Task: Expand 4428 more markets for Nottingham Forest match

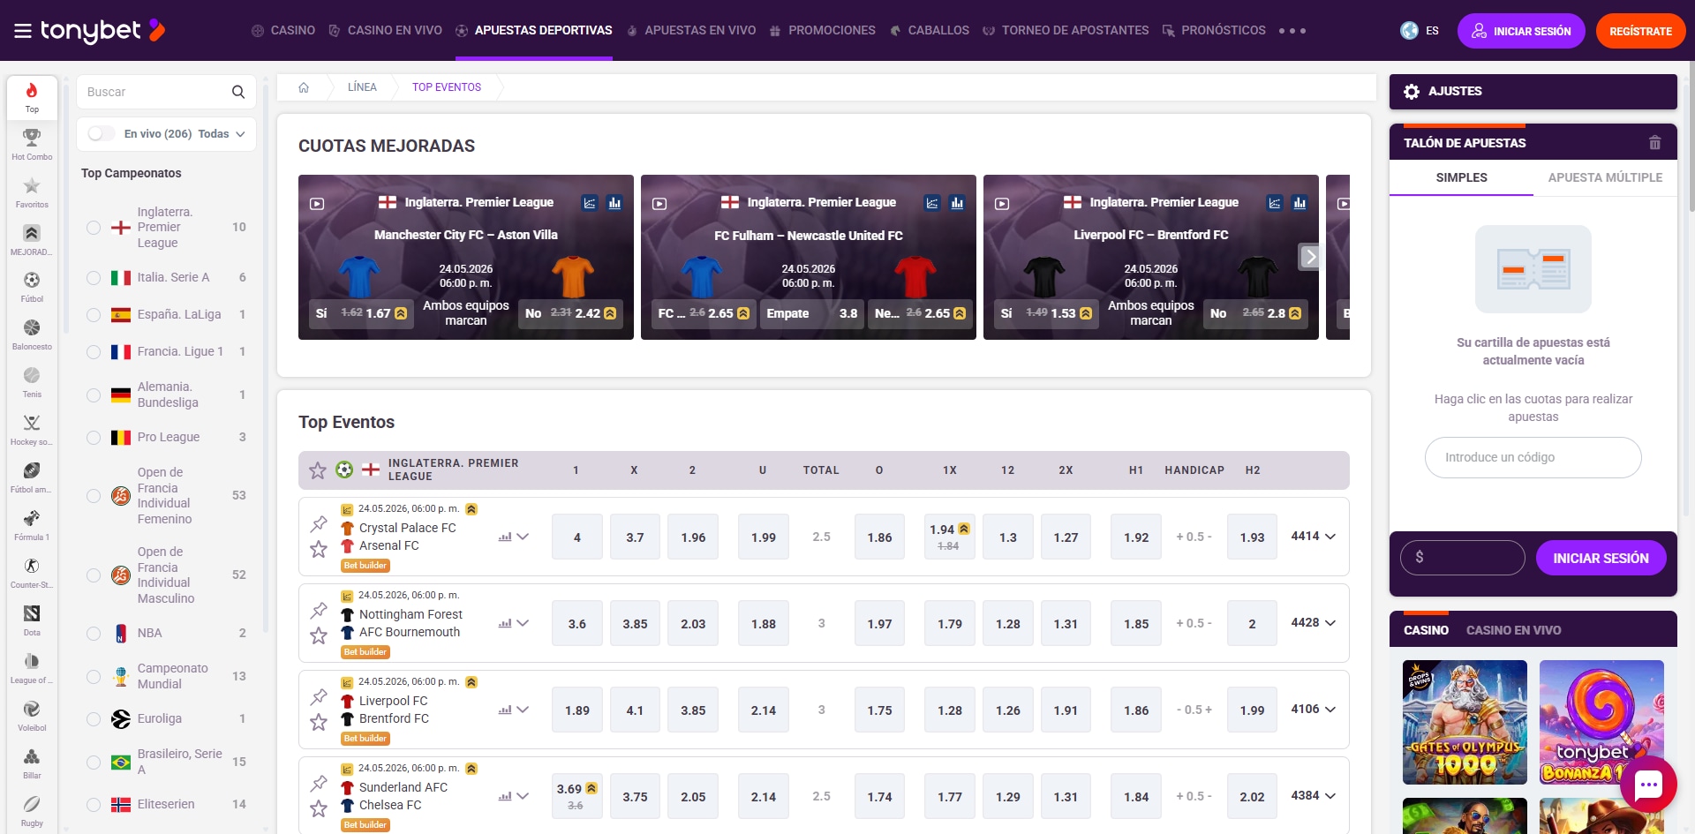Action: pos(1314,623)
